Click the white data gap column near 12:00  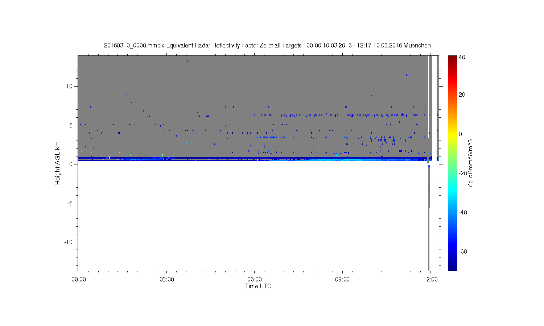434,109
